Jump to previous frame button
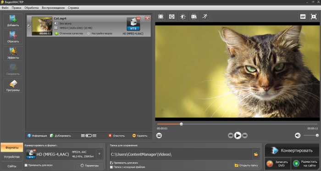321x171 pixels. [x=231, y=135]
